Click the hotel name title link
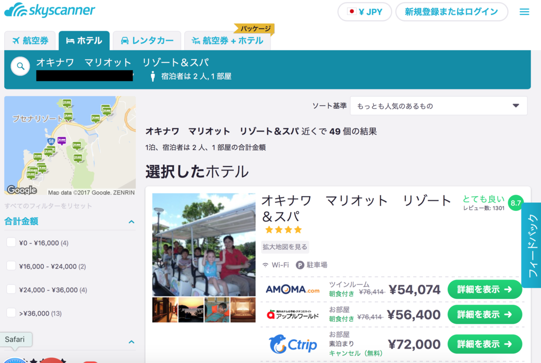The width and height of the screenshot is (541, 363). 356,208
